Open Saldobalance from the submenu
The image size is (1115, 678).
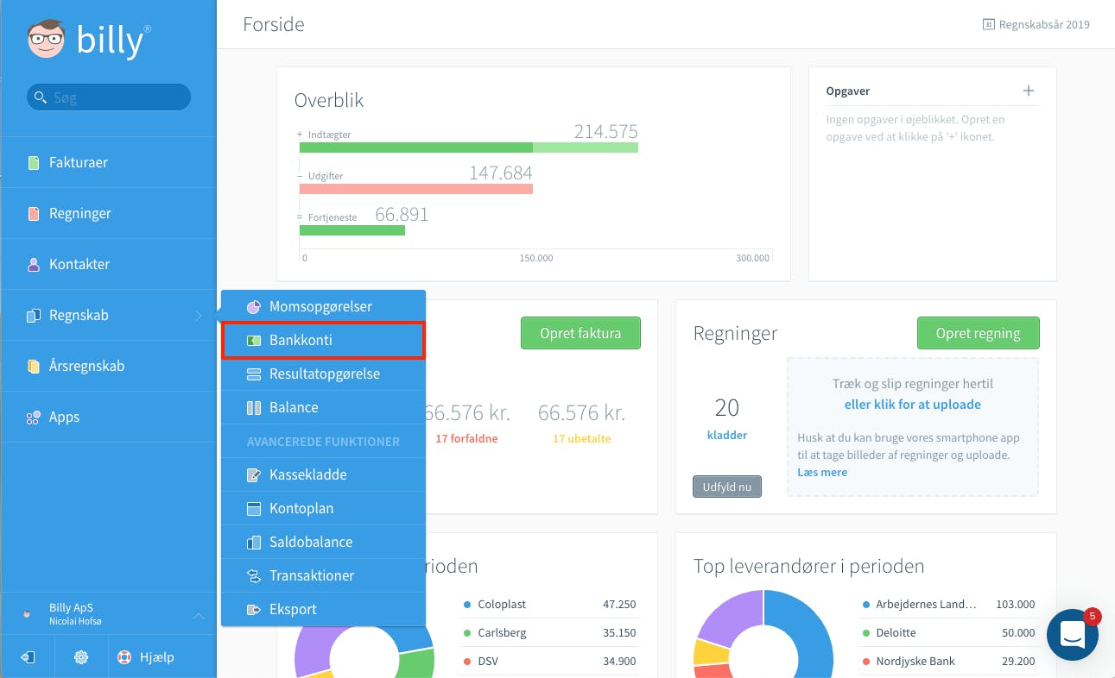pos(323,542)
